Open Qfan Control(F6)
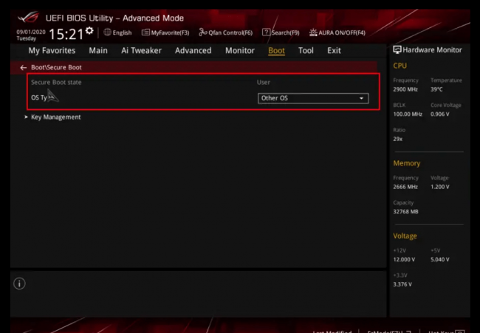The height and width of the screenshot is (333, 480). pyautogui.click(x=226, y=32)
